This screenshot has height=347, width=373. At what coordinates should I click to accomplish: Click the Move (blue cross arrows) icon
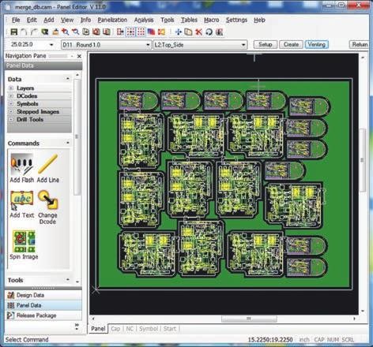point(179,32)
